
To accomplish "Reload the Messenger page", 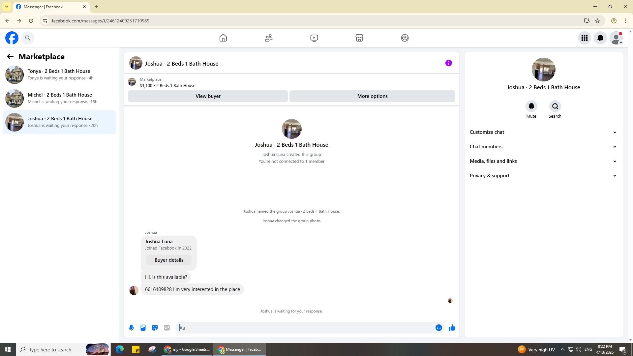I will point(31,21).
